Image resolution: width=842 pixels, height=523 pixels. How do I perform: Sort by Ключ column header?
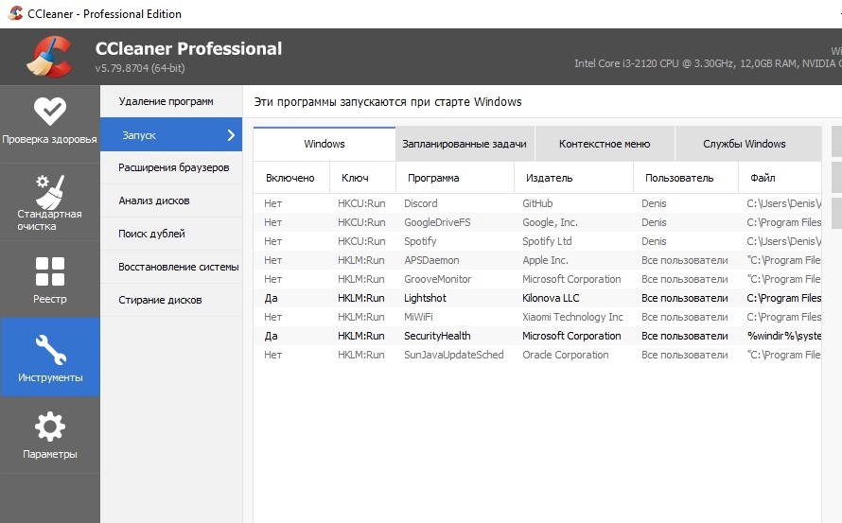[x=362, y=178]
